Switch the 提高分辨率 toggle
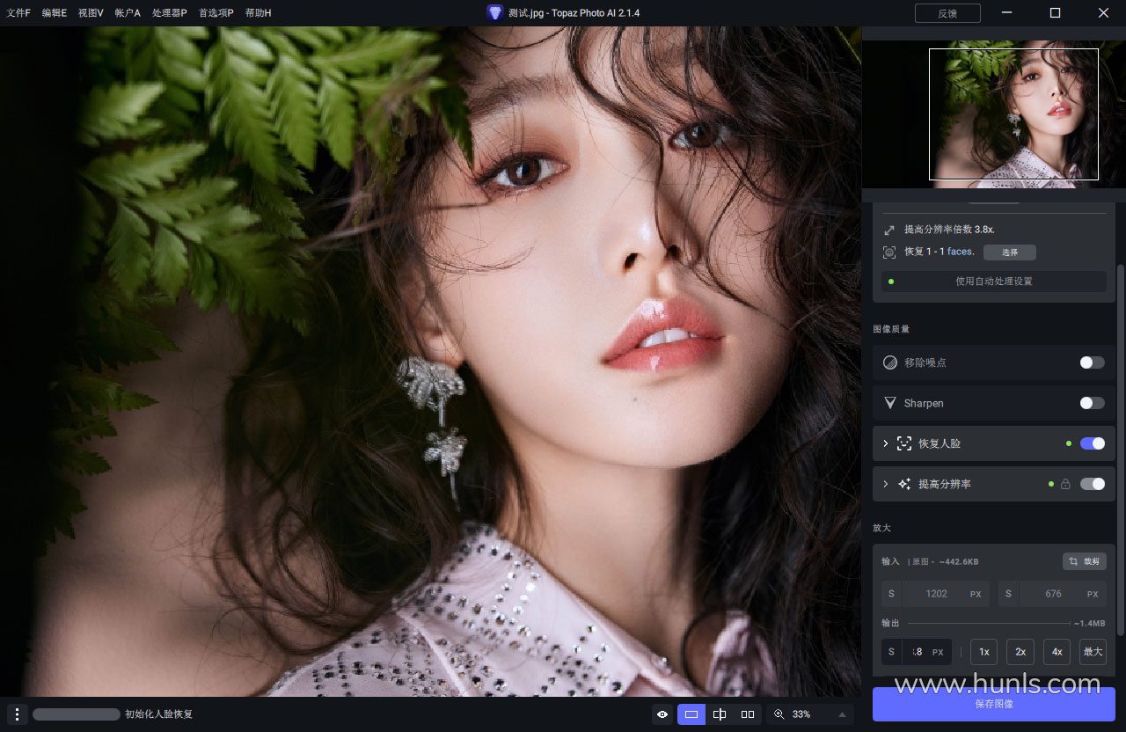1126x732 pixels. (1092, 484)
